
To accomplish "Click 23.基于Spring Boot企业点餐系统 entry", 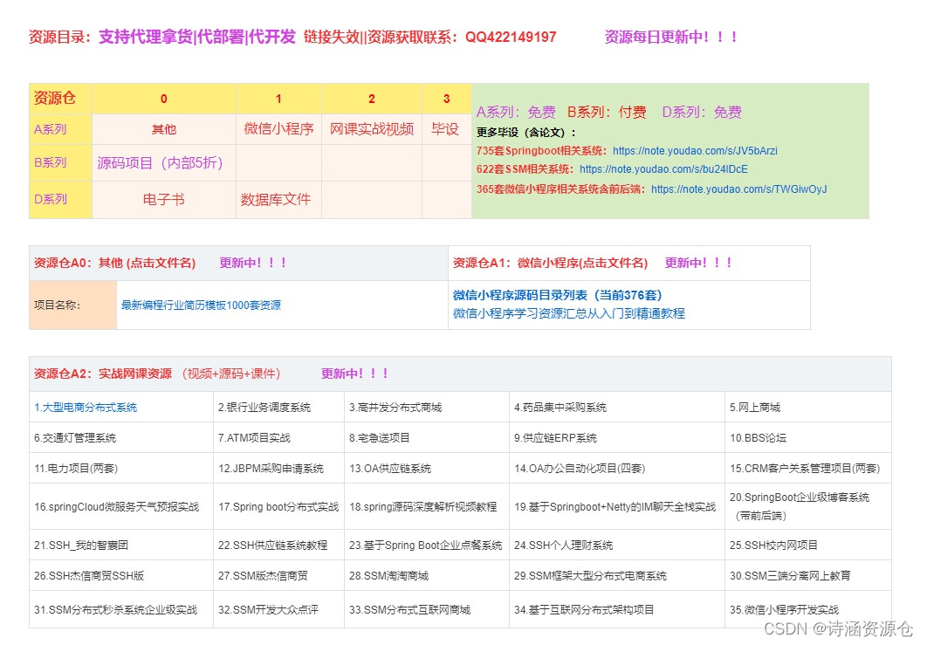I will tap(425, 546).
